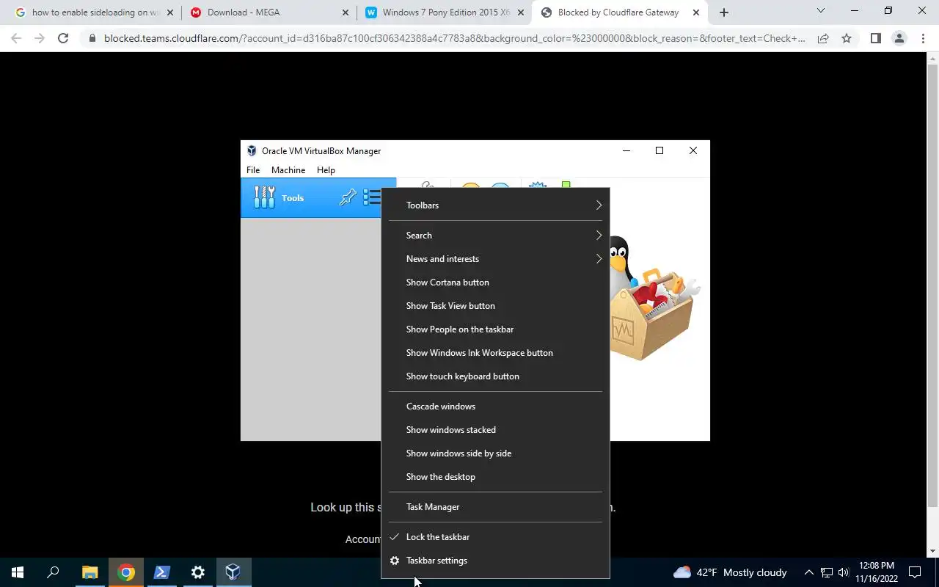This screenshot has width=939, height=587.
Task: Choose Cascade windows
Action: coord(495,406)
